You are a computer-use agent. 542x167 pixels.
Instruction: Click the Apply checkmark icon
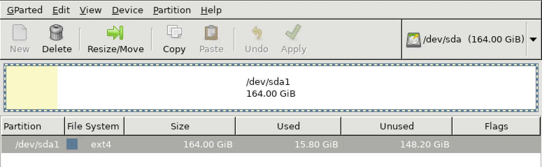[293, 33]
